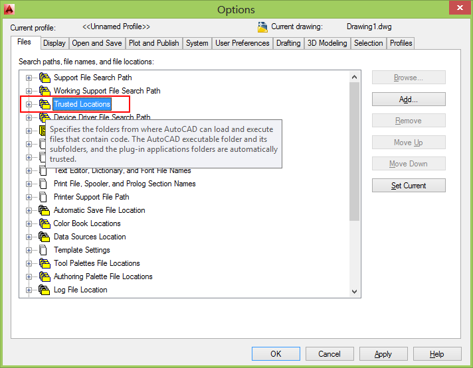This screenshot has height=368, width=473.
Task: Open Help for the Options dialog
Action: [x=437, y=354]
